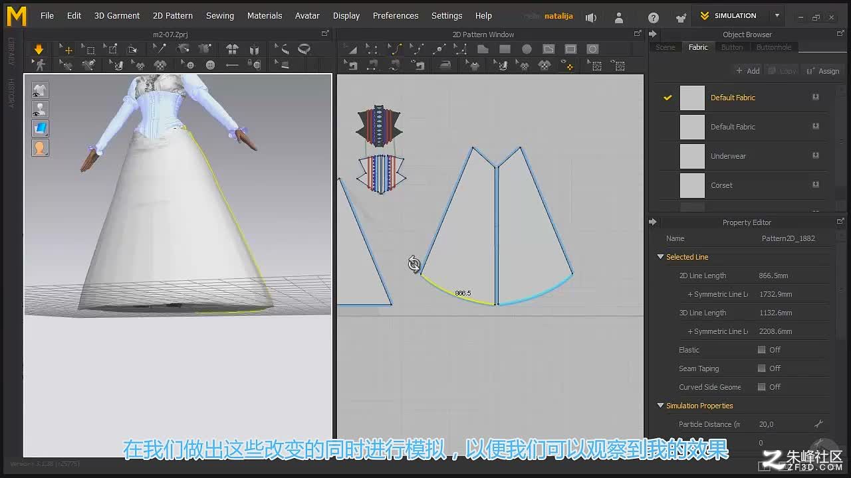Open the Sewing menu
The height and width of the screenshot is (478, 851).
220,16
